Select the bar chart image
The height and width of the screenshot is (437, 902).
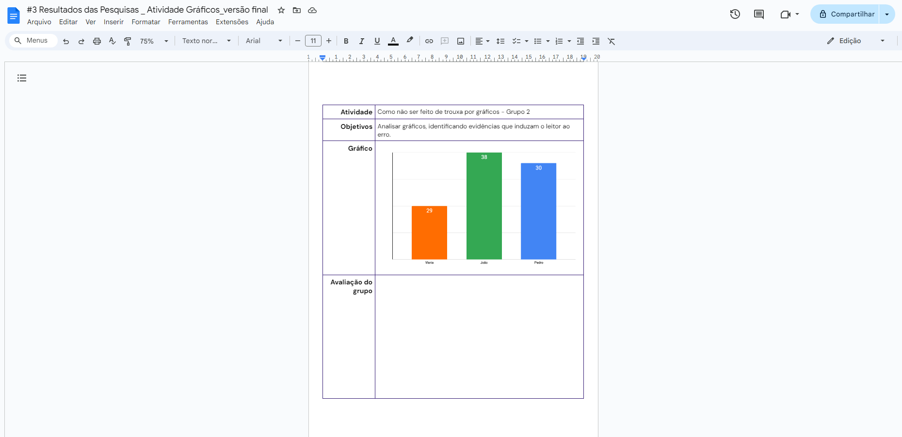click(x=479, y=208)
